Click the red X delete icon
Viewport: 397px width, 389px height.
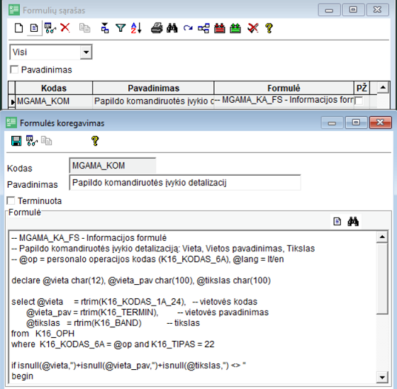click(x=65, y=28)
